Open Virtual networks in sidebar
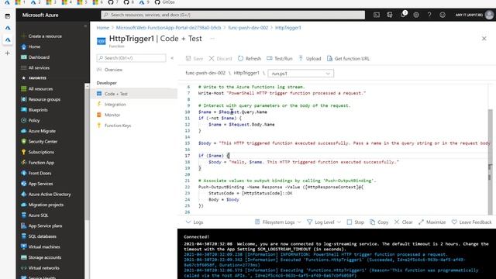The height and width of the screenshot is (279, 496). (x=40, y=268)
